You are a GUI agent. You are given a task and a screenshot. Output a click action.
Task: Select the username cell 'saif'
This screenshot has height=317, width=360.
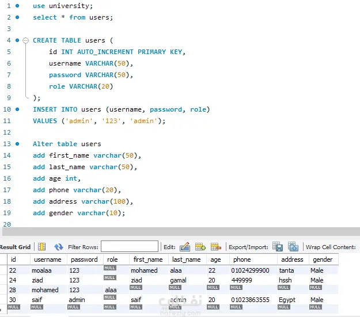coord(48,300)
